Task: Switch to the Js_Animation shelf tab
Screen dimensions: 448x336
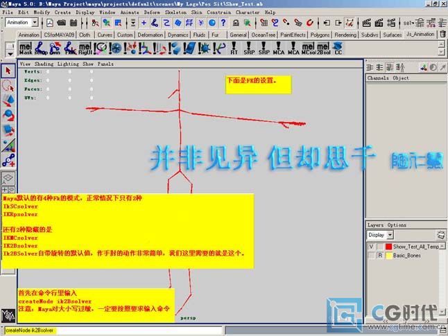Action: (x=420, y=34)
